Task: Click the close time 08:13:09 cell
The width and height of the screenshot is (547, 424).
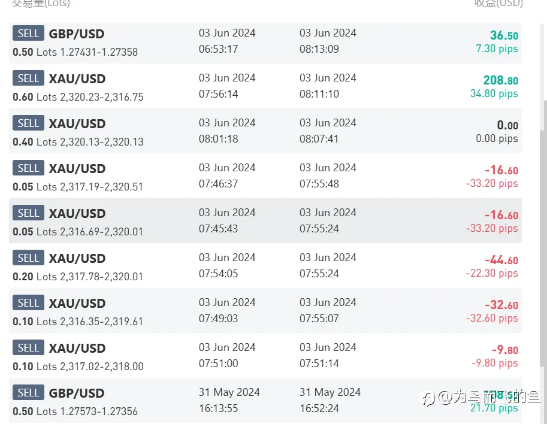Action: (319, 49)
